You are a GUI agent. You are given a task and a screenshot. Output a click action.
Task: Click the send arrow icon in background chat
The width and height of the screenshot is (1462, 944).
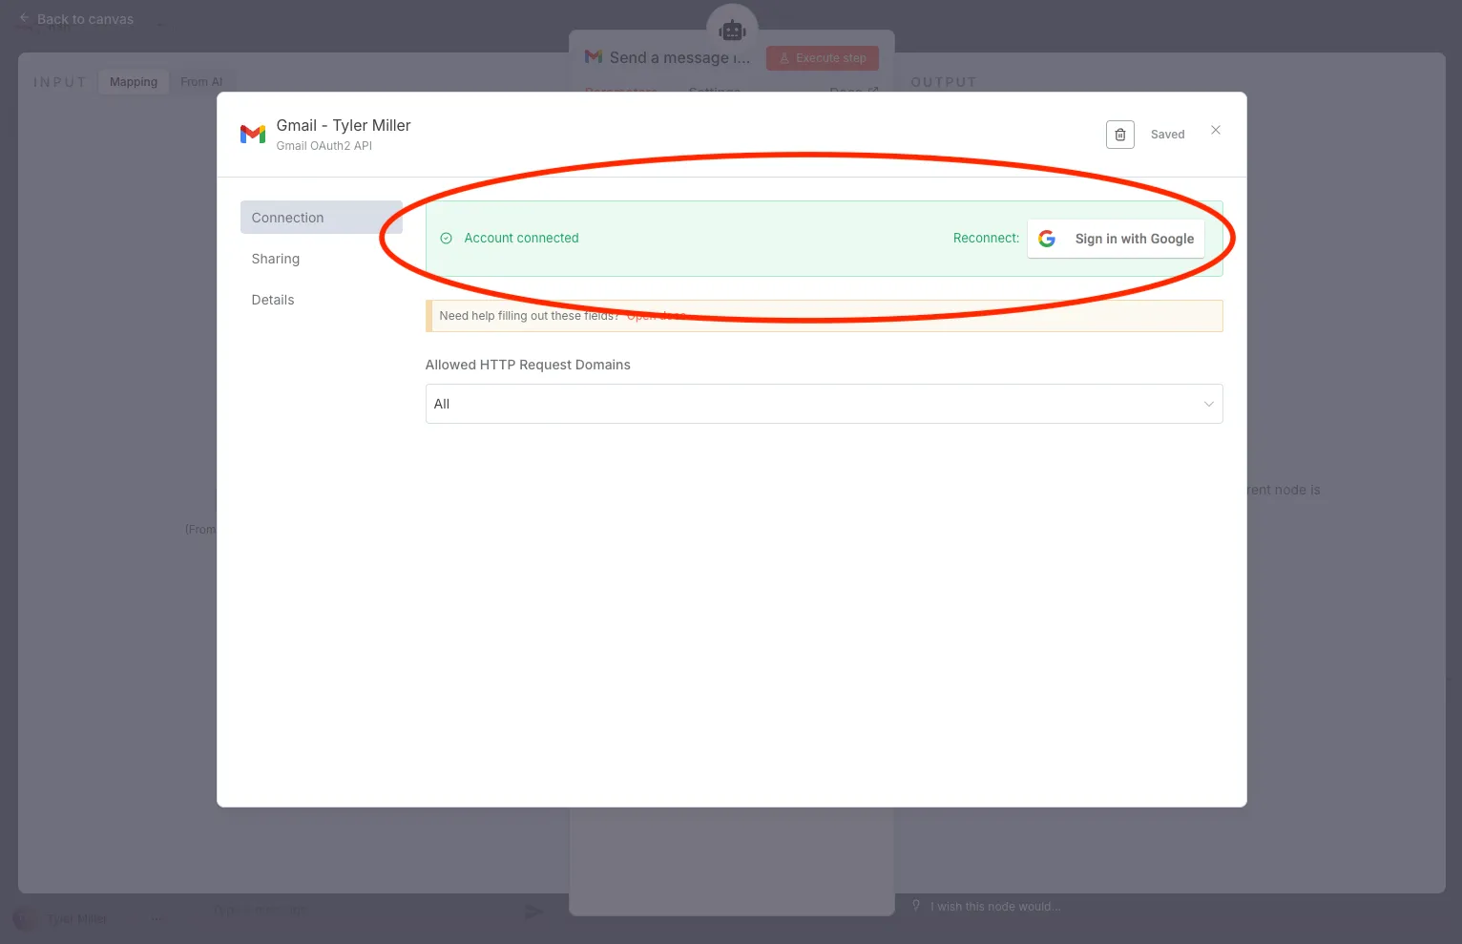(534, 912)
